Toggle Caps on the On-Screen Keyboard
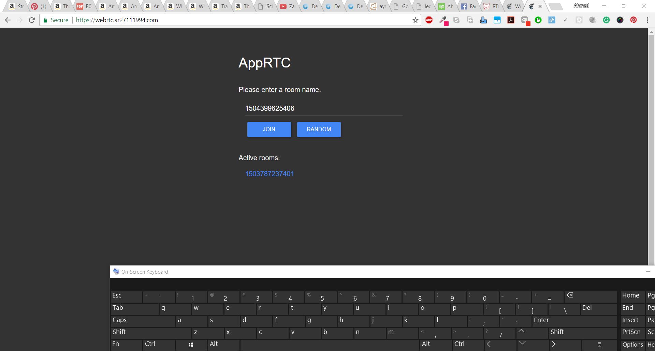Viewport: 655px width, 351px height. click(143, 321)
